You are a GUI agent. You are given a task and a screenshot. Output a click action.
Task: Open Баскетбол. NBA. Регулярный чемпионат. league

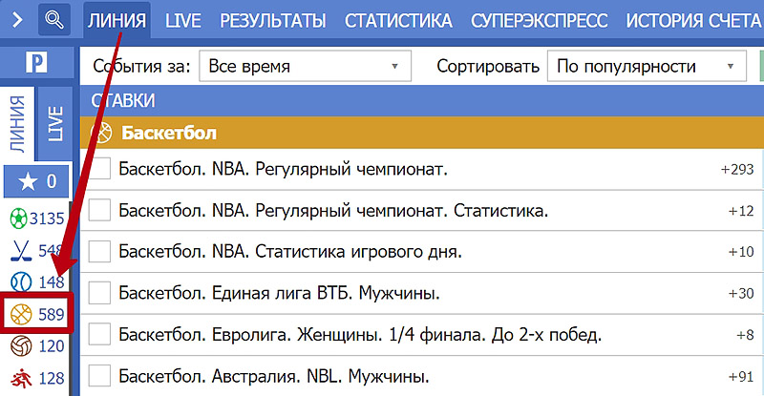(x=283, y=169)
